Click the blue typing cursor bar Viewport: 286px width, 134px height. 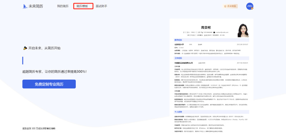coord(23,60)
